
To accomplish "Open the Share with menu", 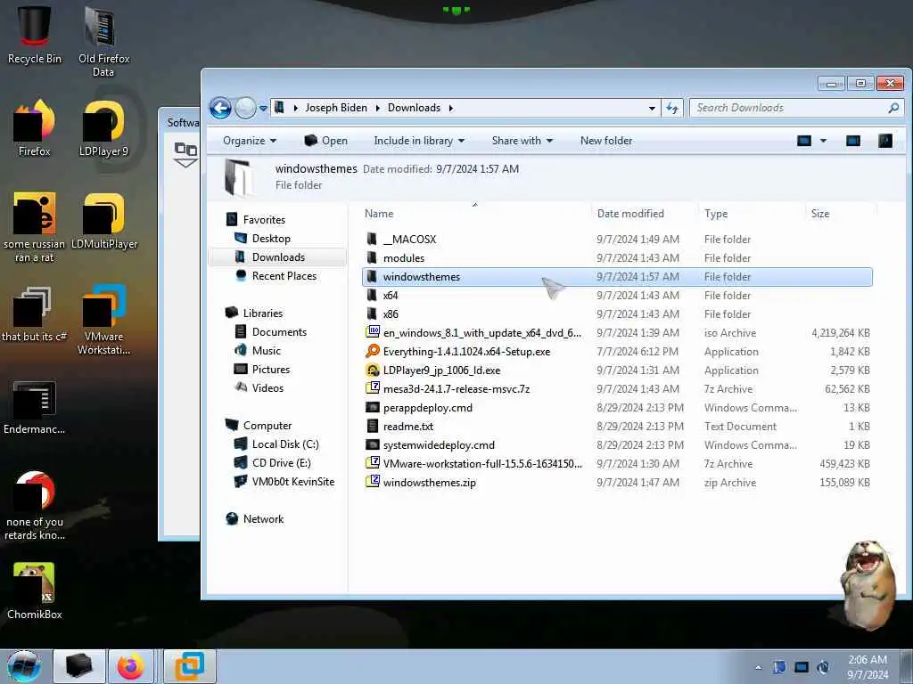I will (522, 141).
